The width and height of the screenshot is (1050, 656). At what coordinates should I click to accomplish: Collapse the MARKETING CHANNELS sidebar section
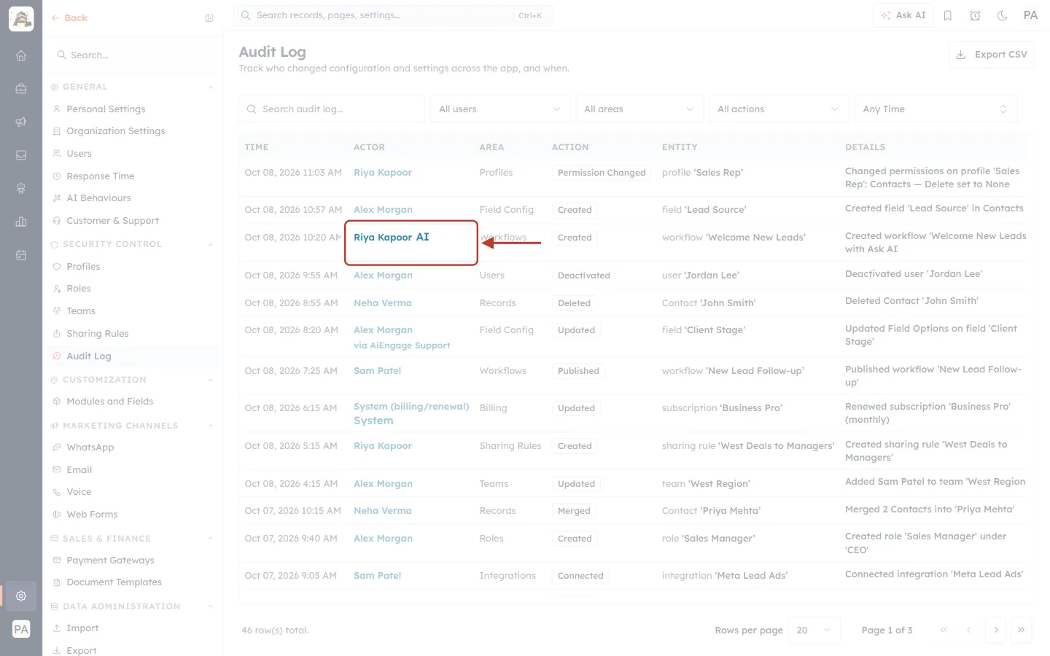click(x=211, y=426)
